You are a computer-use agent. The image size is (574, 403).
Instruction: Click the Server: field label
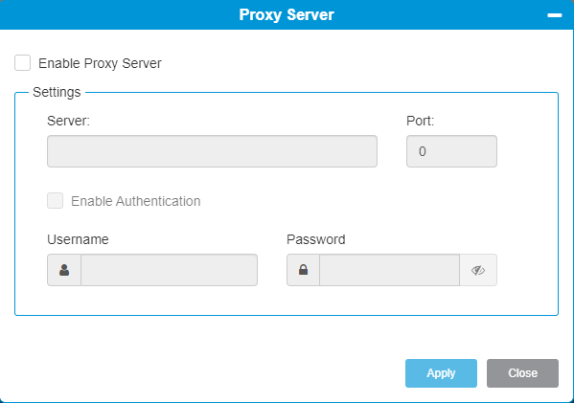(x=68, y=121)
